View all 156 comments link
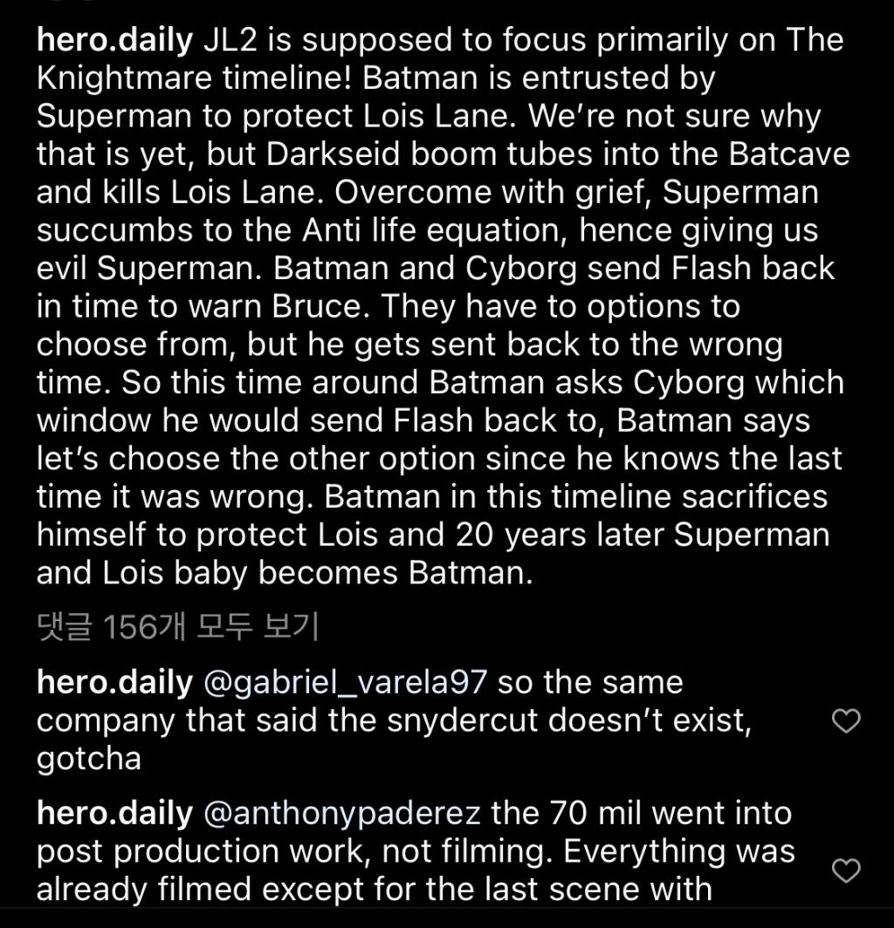The image size is (894, 928). [x=178, y=627]
